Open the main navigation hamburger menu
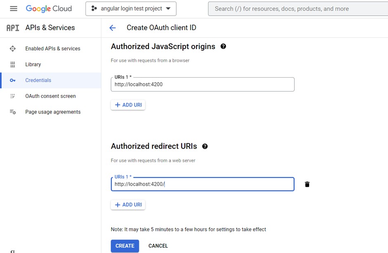Screen dimensions: 388x253 pos(14,9)
